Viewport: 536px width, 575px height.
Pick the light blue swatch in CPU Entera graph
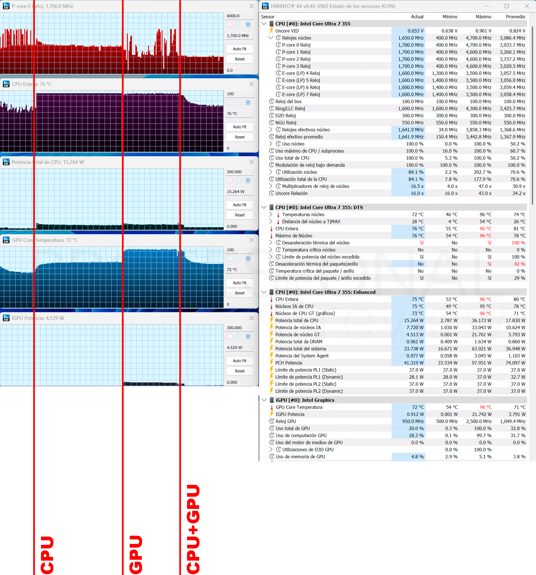pyautogui.click(x=239, y=102)
